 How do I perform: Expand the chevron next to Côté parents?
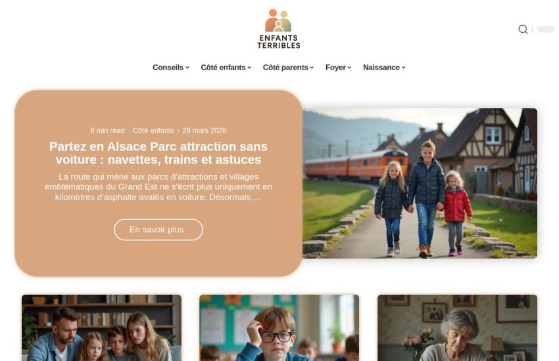coord(312,68)
